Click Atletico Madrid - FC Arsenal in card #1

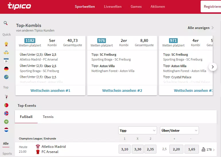point(39,59)
